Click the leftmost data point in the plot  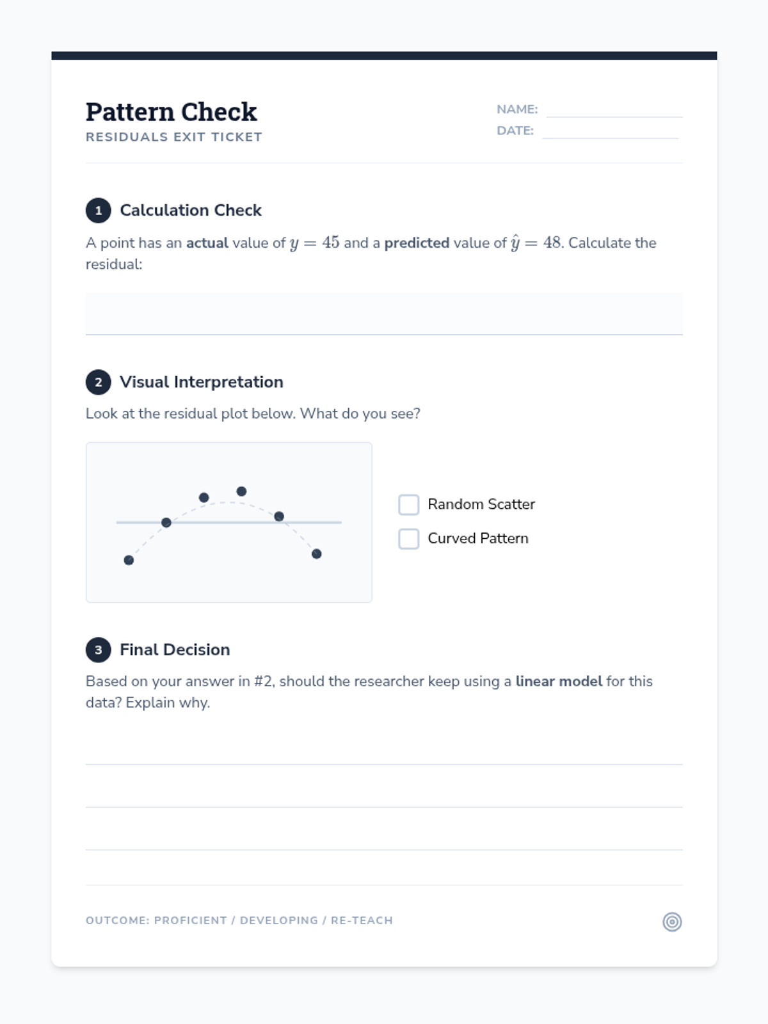tap(129, 560)
